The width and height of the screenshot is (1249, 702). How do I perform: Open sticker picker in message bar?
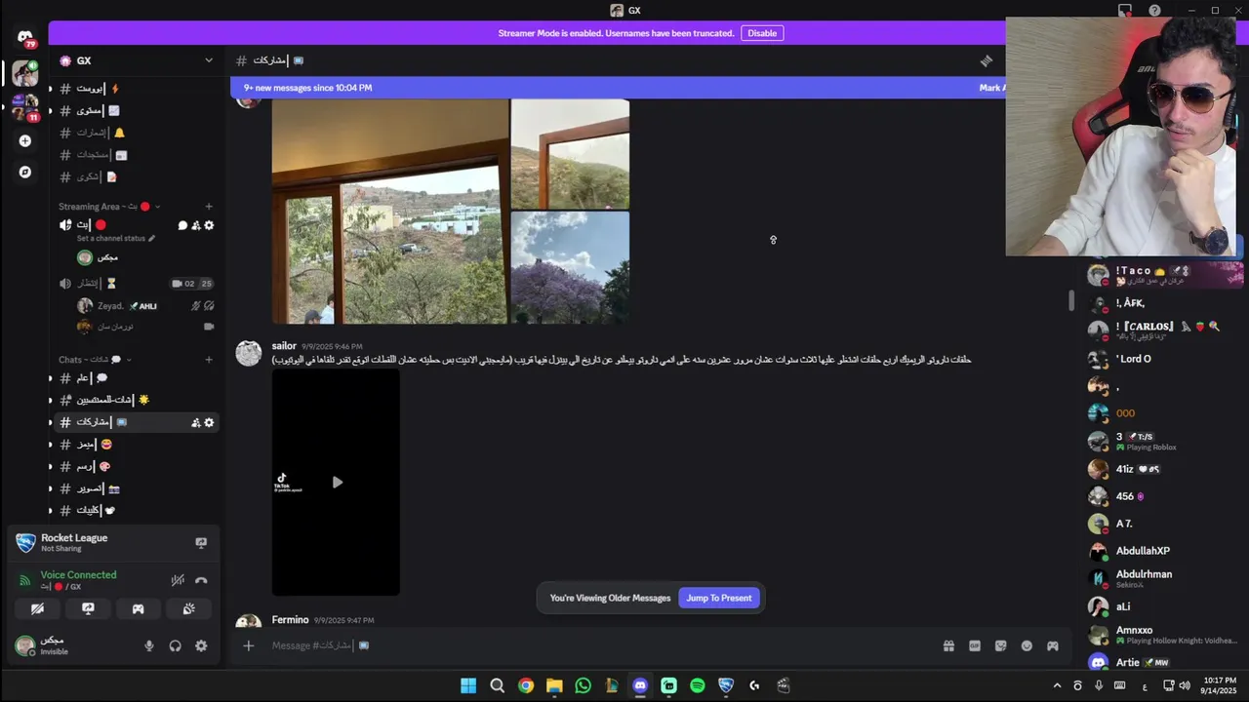[1000, 645]
